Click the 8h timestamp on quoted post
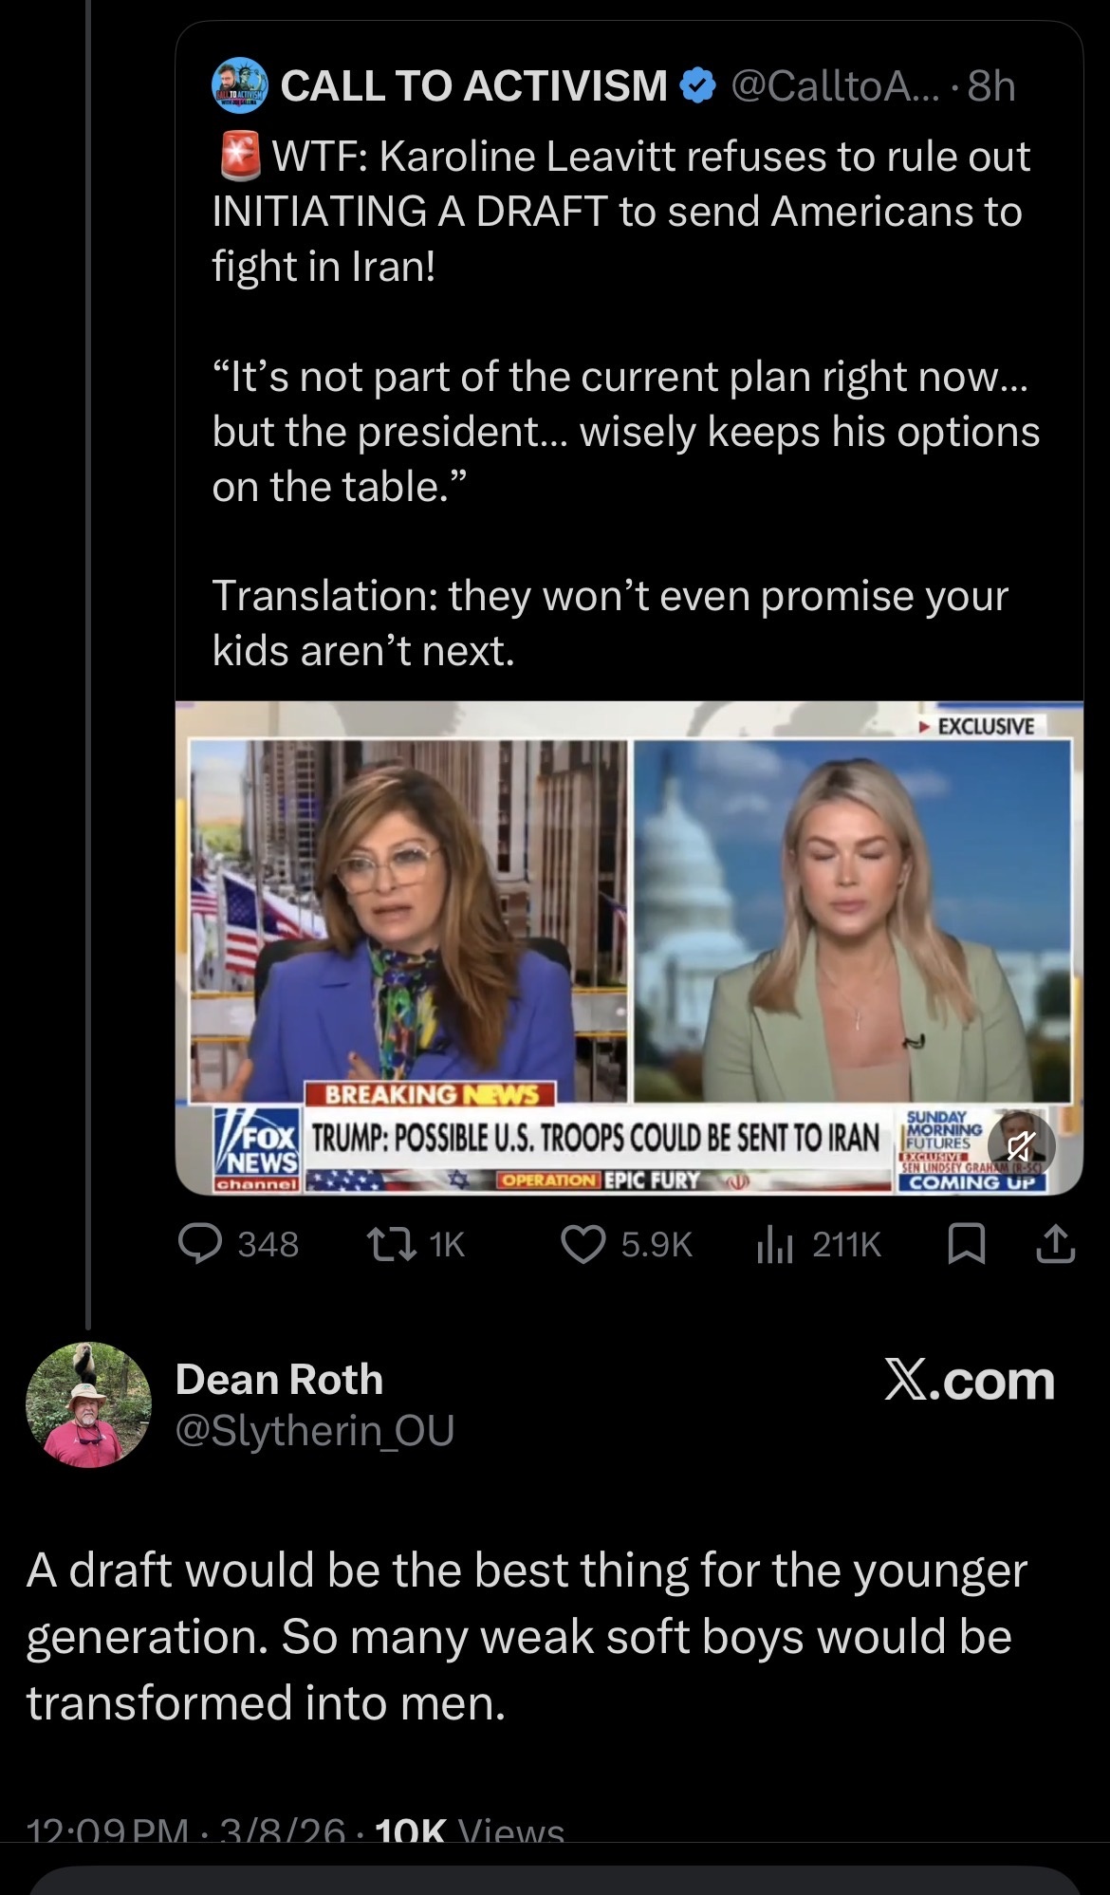This screenshot has height=1895, width=1110. point(991,86)
